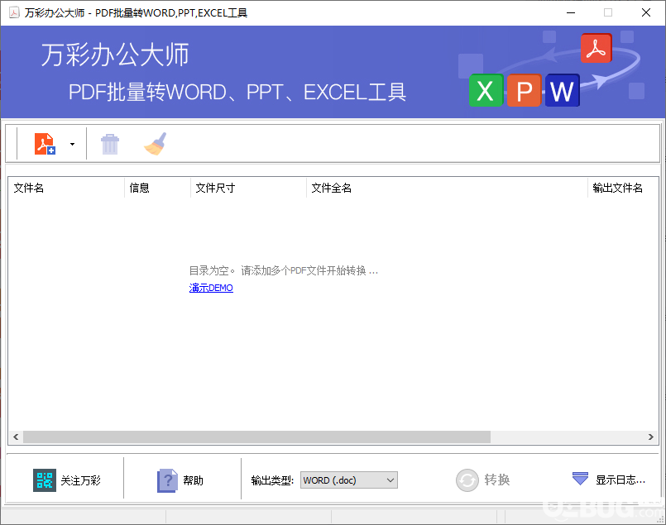Image resolution: width=666 pixels, height=525 pixels.
Task: Click the title bar PDF app icon
Action: click(14, 12)
